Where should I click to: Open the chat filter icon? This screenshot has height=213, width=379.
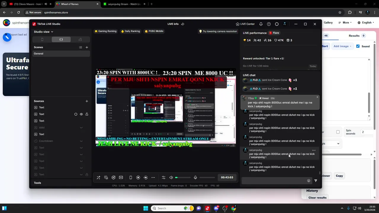tap(316, 181)
